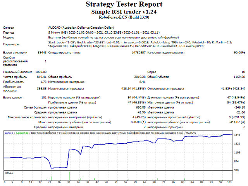The width and height of the screenshot is (248, 186).
Task: Select the gross profit value "2019.28"
Action: coord(140,77)
